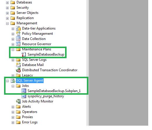Collapse the SQL Server Agent node
Image resolution: width=152 pixels, height=130 pixels.
7,81
